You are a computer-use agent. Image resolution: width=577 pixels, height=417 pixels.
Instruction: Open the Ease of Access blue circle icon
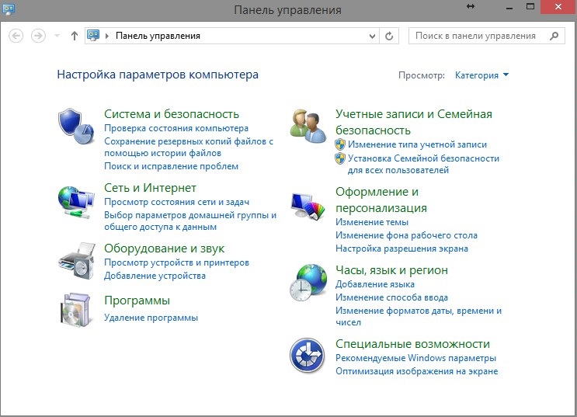[308, 356]
